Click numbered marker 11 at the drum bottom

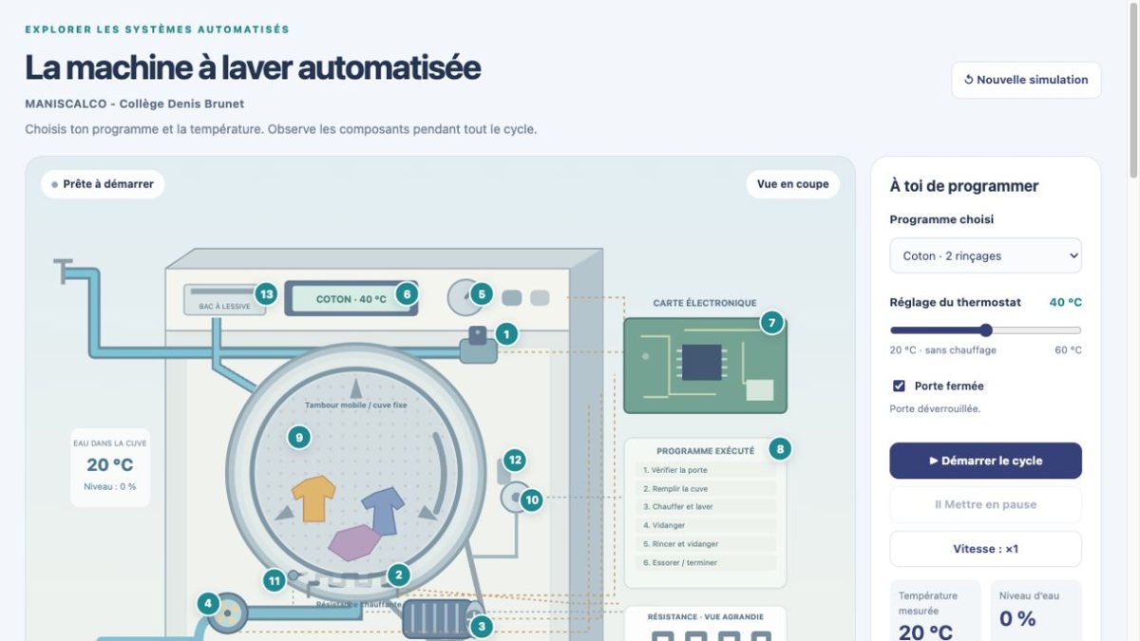point(275,580)
